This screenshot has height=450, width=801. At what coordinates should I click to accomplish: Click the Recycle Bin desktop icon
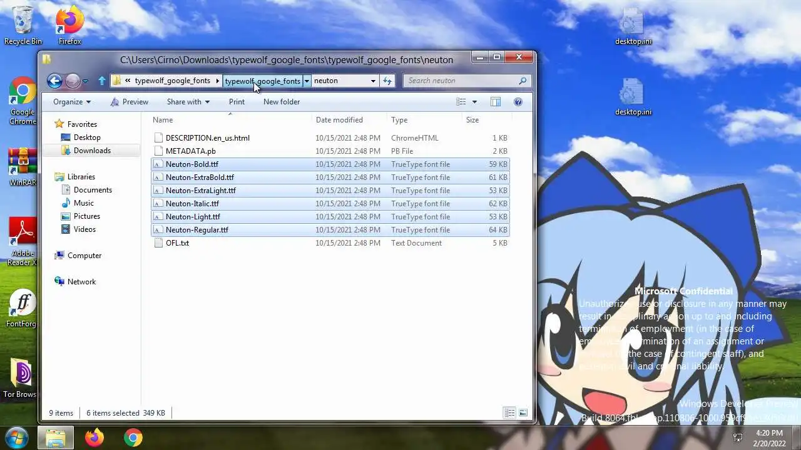point(23,26)
